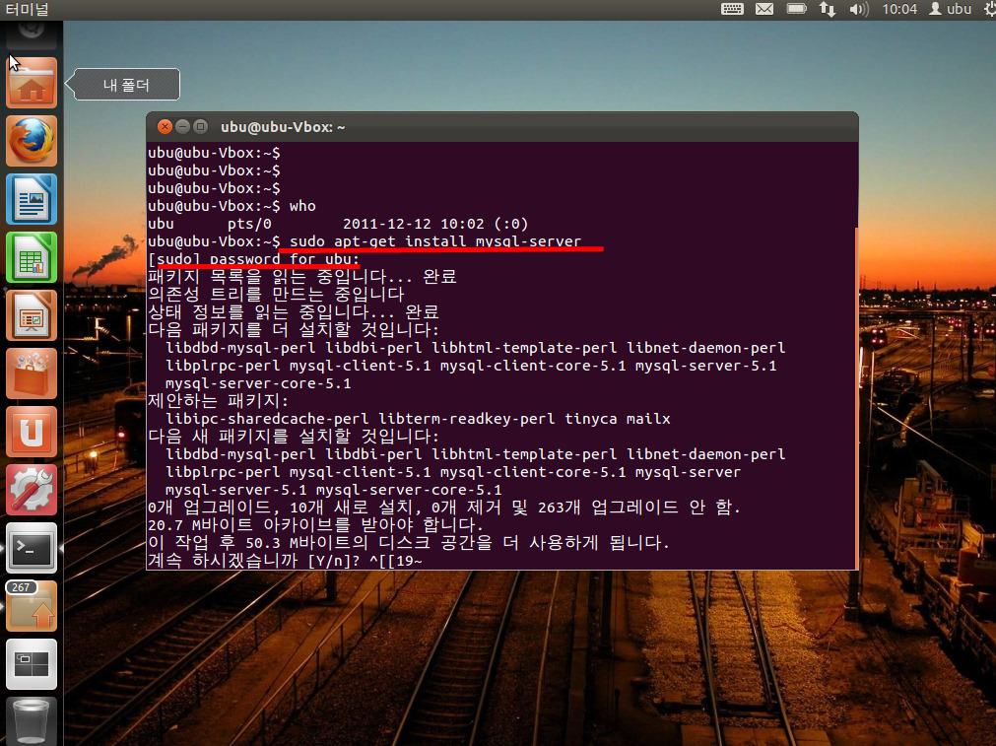996x746 pixels.
Task: Open LibreOffice Writer from the launcher
Action: click(x=32, y=199)
